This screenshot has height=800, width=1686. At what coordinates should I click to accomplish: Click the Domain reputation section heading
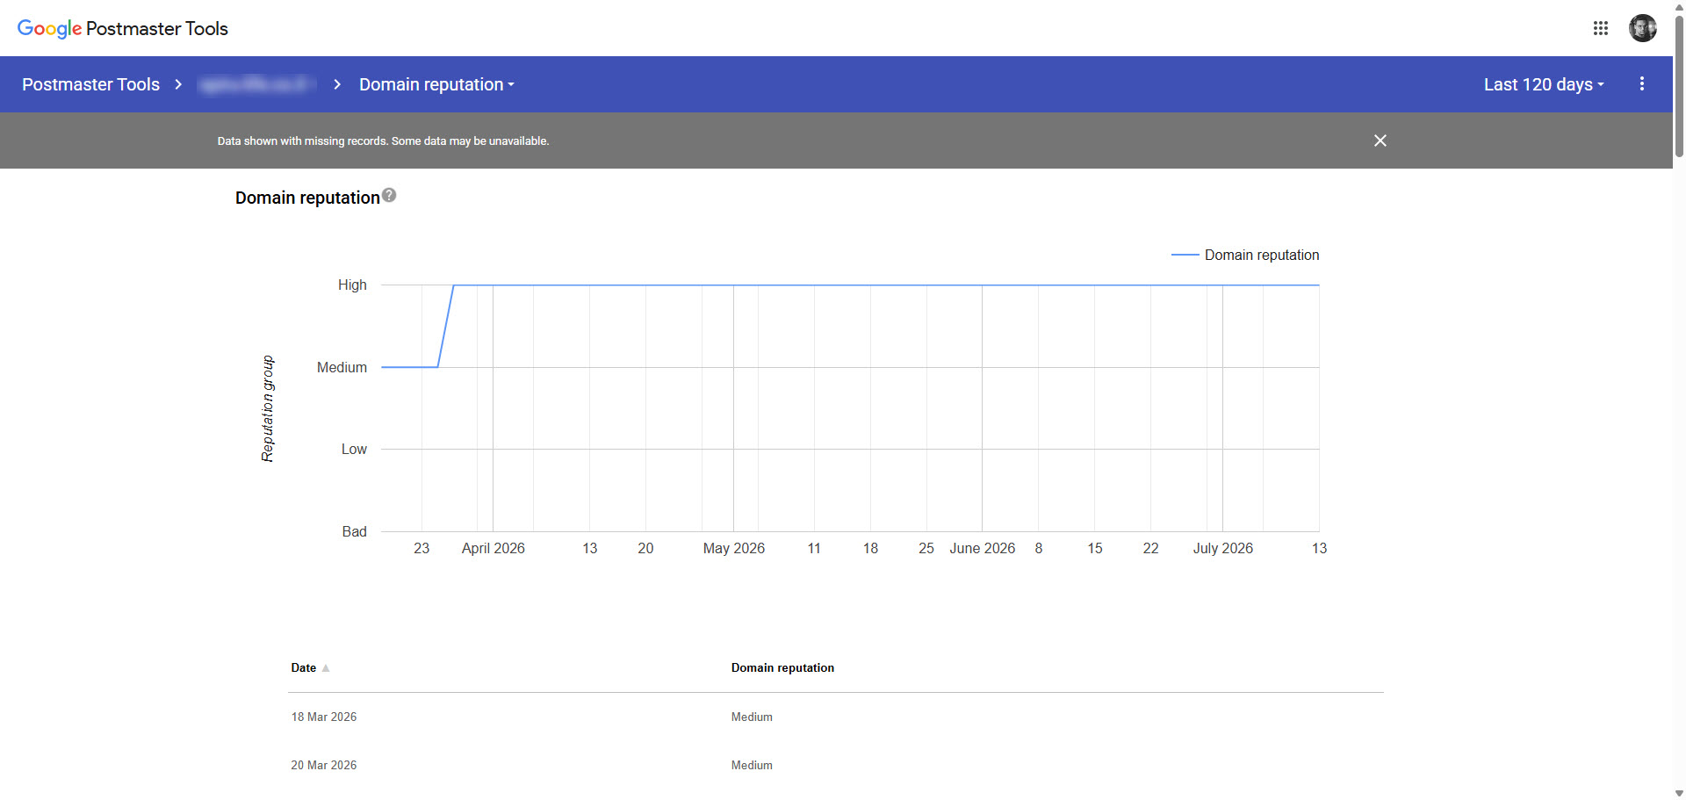click(x=307, y=198)
